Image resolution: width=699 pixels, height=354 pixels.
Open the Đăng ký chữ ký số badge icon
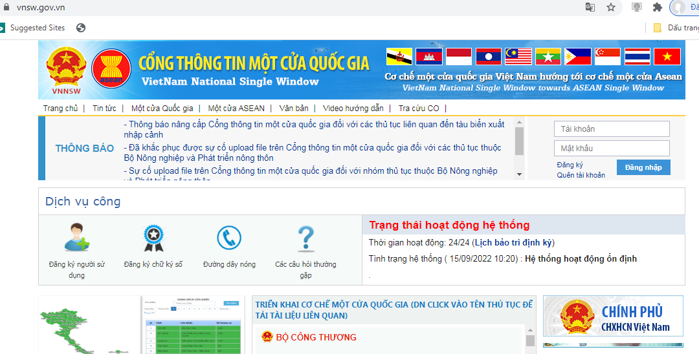(153, 238)
